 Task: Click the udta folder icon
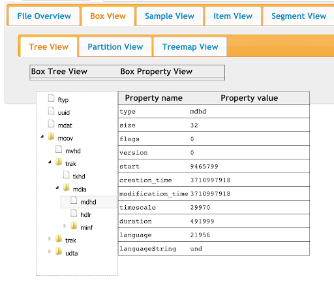pyautogui.click(x=59, y=252)
